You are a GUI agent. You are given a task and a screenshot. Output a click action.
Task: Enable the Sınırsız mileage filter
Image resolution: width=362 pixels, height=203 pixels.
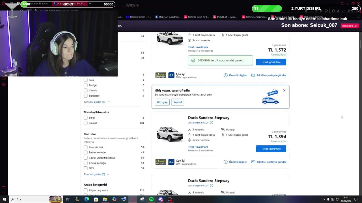tap(85, 123)
